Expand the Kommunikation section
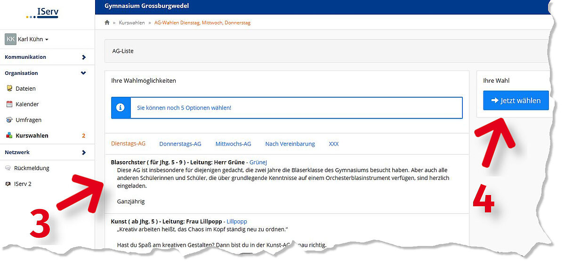Viewport: 565px width, 265px height. 83,57
